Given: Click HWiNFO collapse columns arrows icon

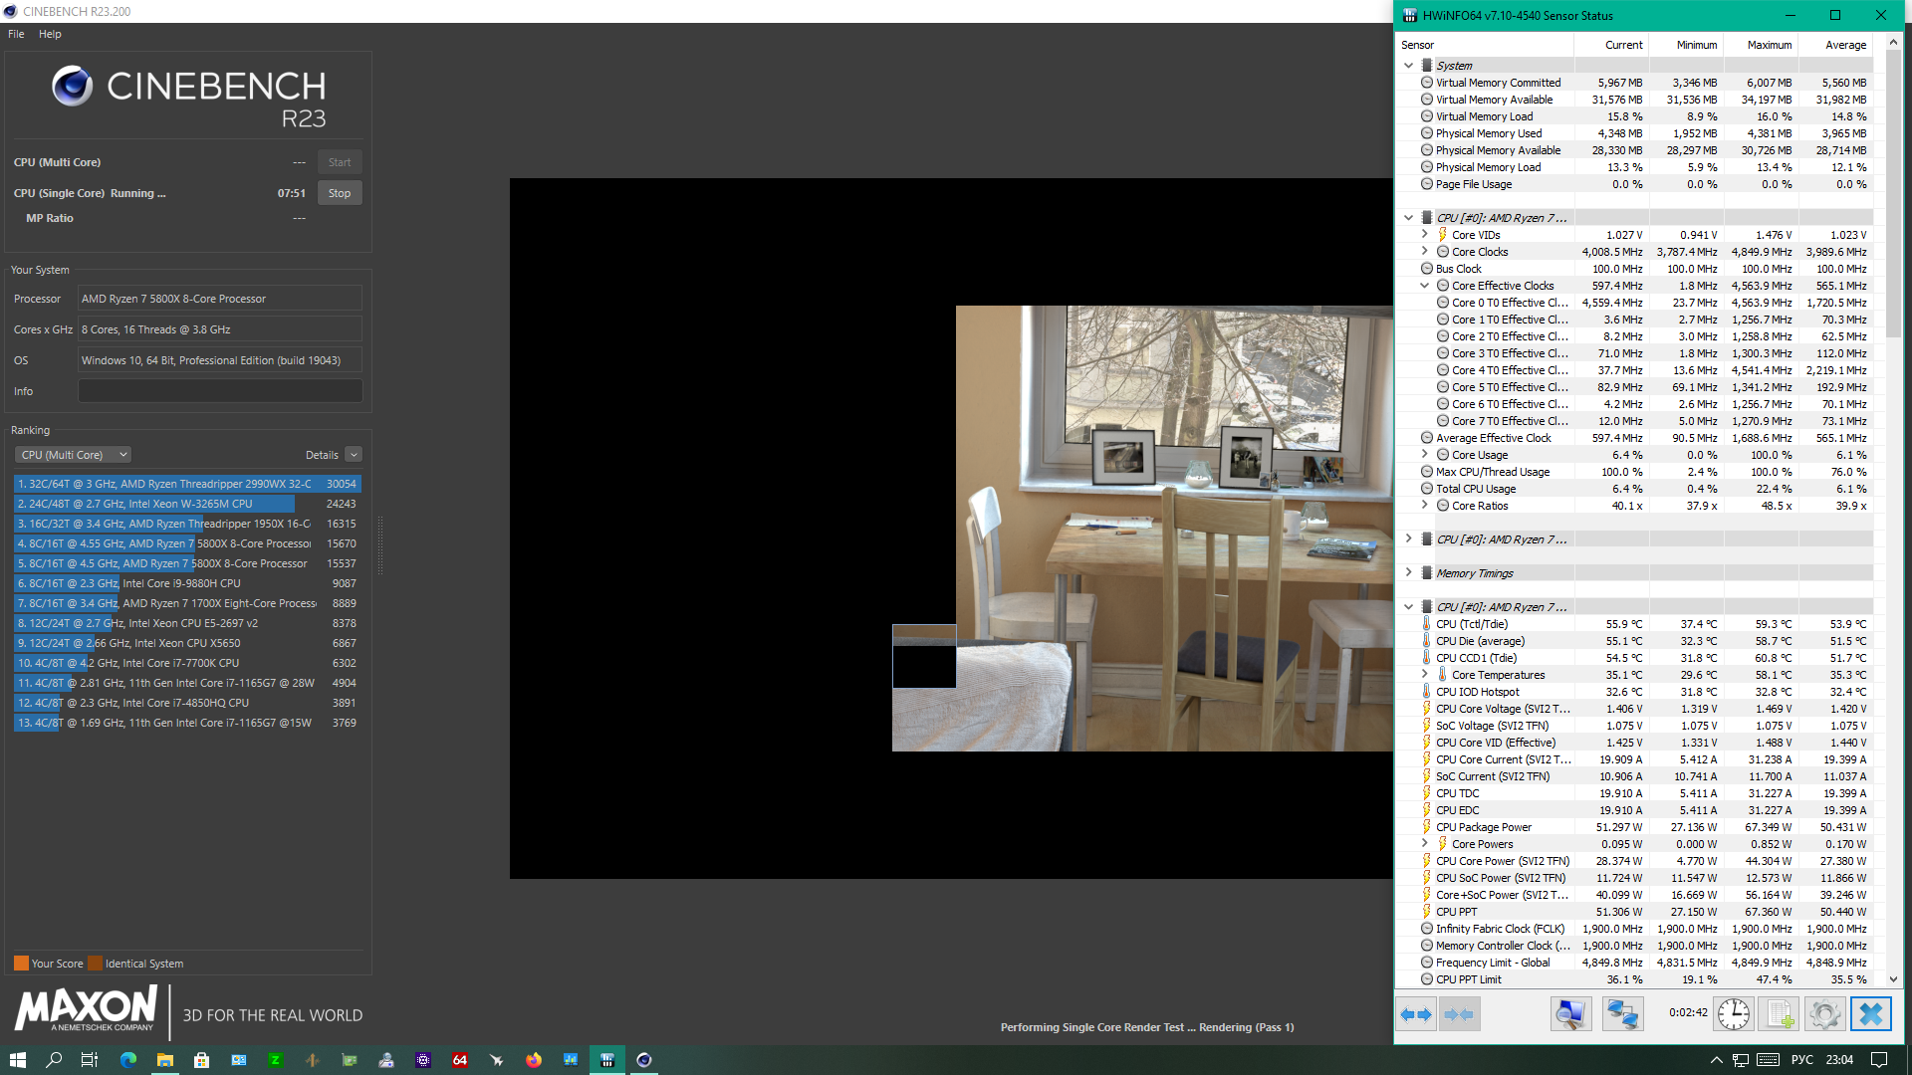Looking at the screenshot, I should click(1458, 1014).
